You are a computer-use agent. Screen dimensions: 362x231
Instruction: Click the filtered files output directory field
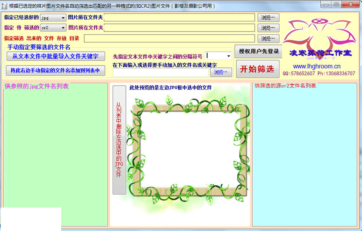coord(169,38)
